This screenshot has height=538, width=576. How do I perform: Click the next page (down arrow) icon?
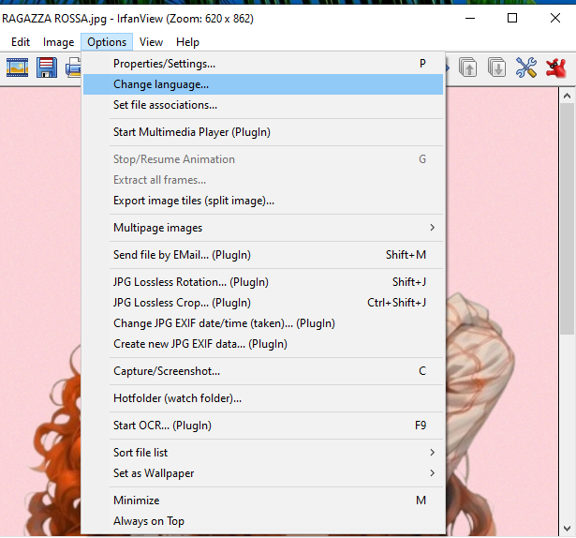tap(496, 67)
